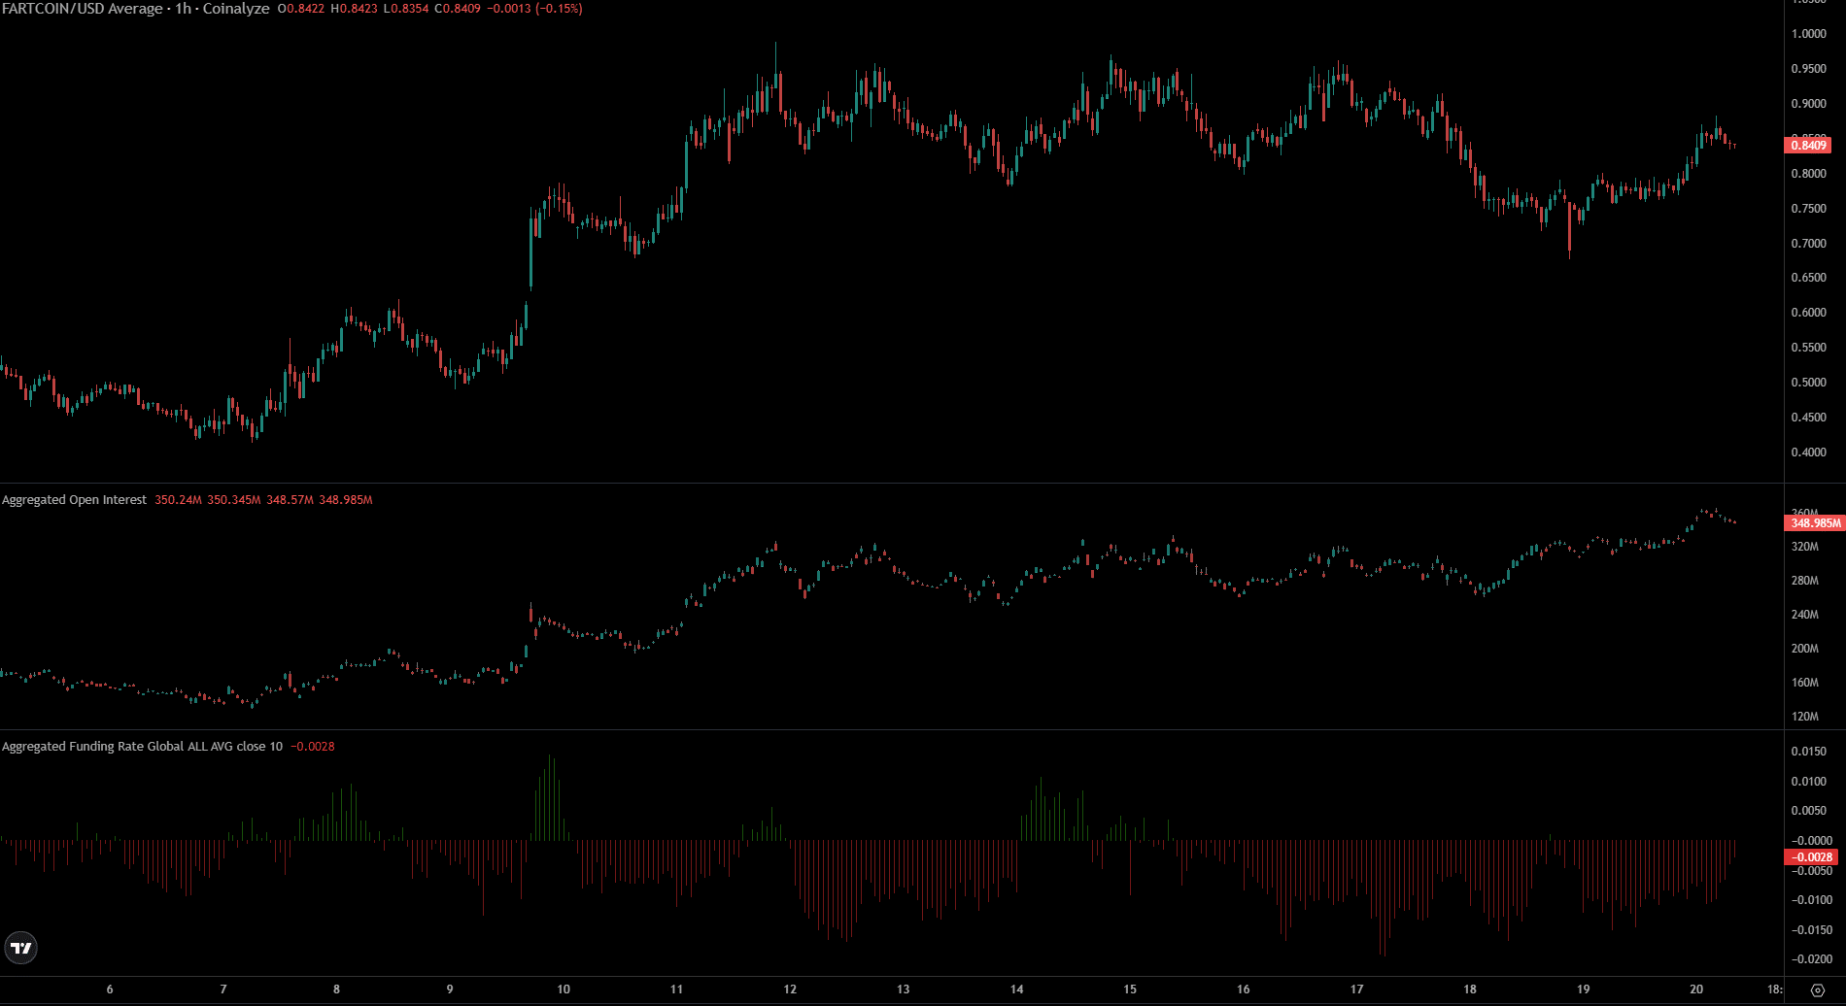Click date 8 on the time axis

[x=336, y=989]
